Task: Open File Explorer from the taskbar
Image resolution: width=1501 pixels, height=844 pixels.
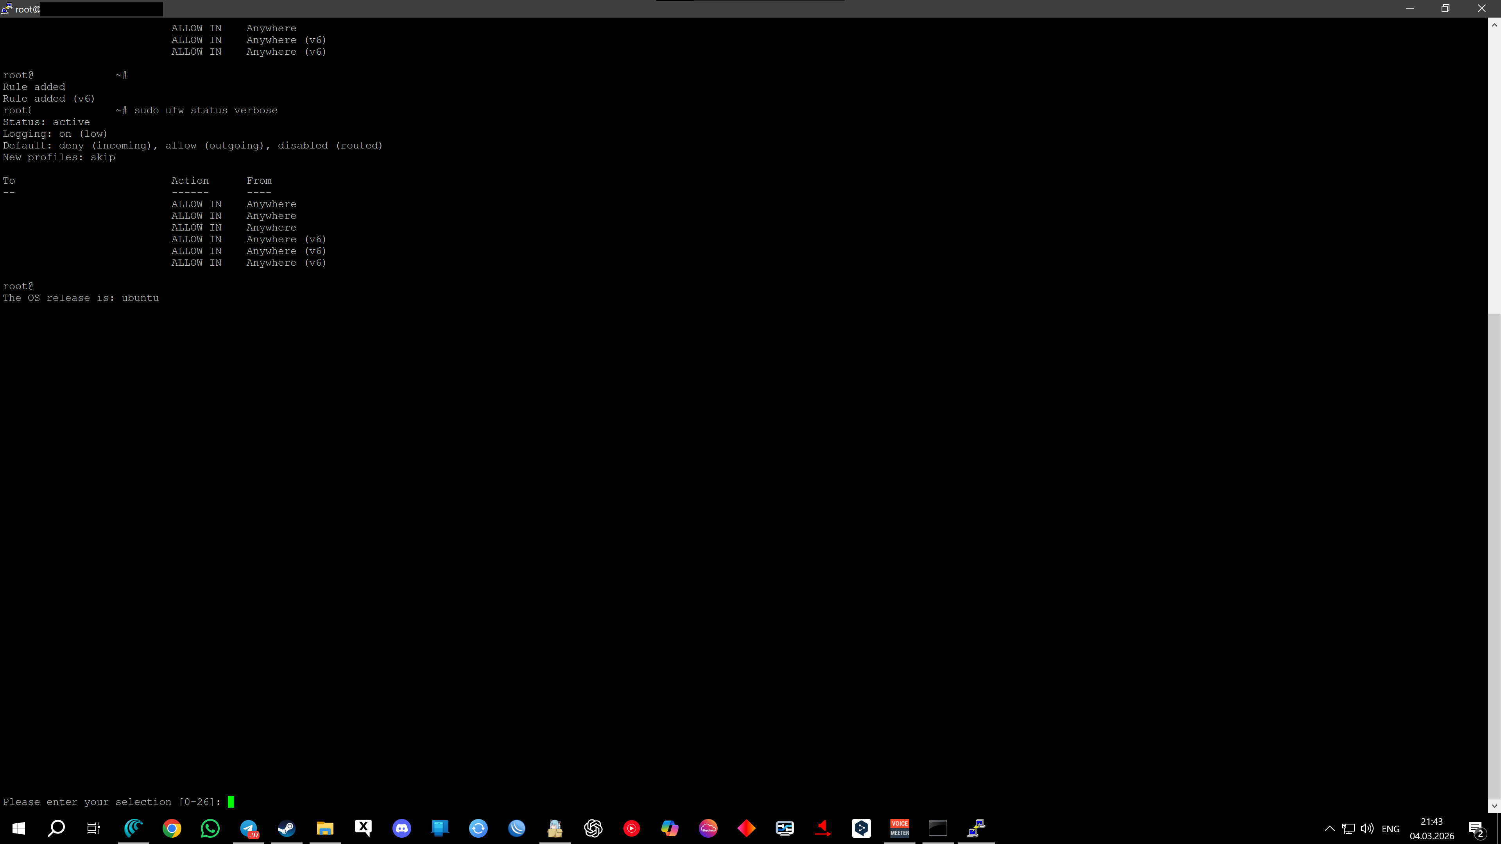Action: click(x=325, y=828)
